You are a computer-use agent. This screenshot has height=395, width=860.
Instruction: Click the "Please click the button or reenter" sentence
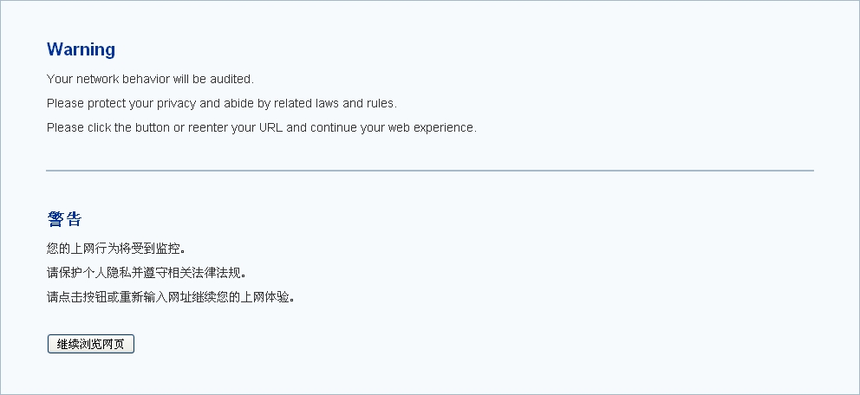coord(261,127)
